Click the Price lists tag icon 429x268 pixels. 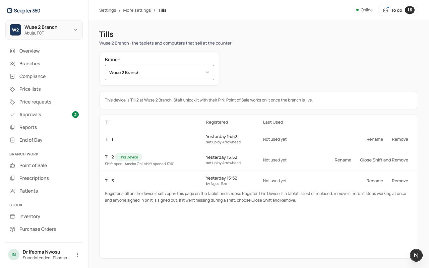(12, 89)
